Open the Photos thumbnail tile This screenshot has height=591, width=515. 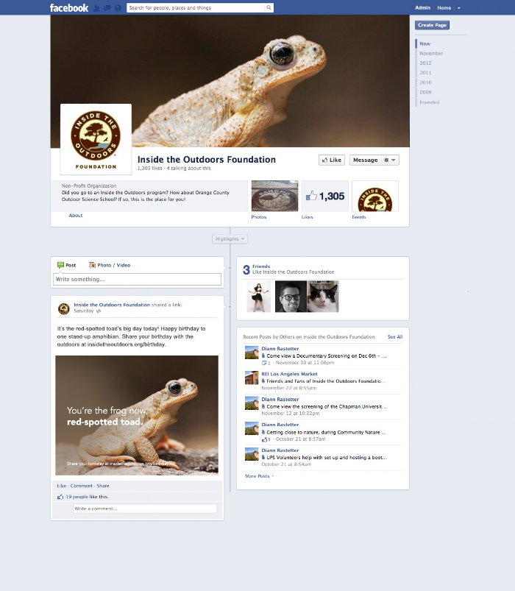pos(274,196)
